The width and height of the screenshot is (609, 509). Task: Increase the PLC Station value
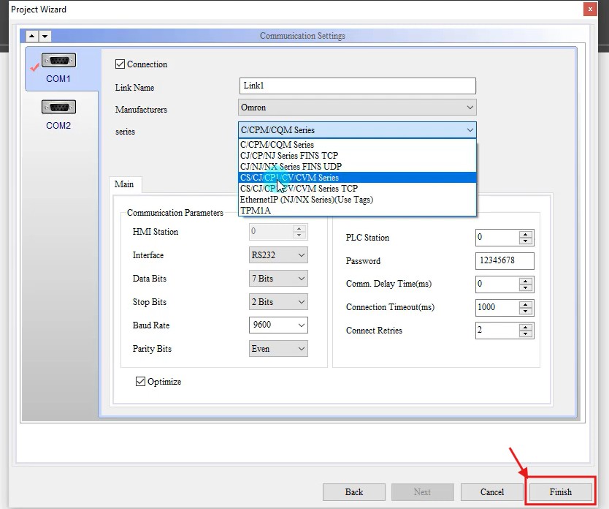click(x=526, y=234)
